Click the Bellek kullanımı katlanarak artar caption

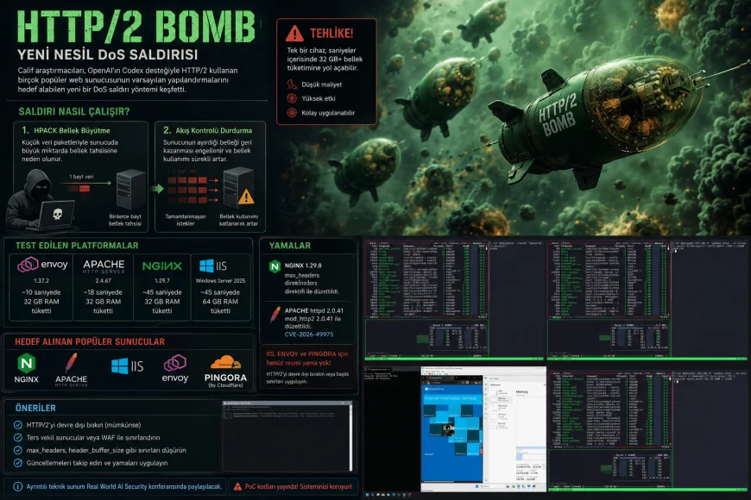coord(238,220)
